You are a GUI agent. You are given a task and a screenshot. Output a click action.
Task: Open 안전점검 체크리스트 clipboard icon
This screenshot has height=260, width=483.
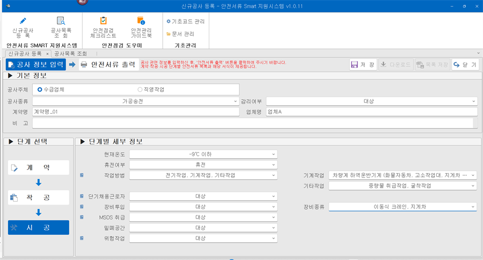(x=104, y=20)
